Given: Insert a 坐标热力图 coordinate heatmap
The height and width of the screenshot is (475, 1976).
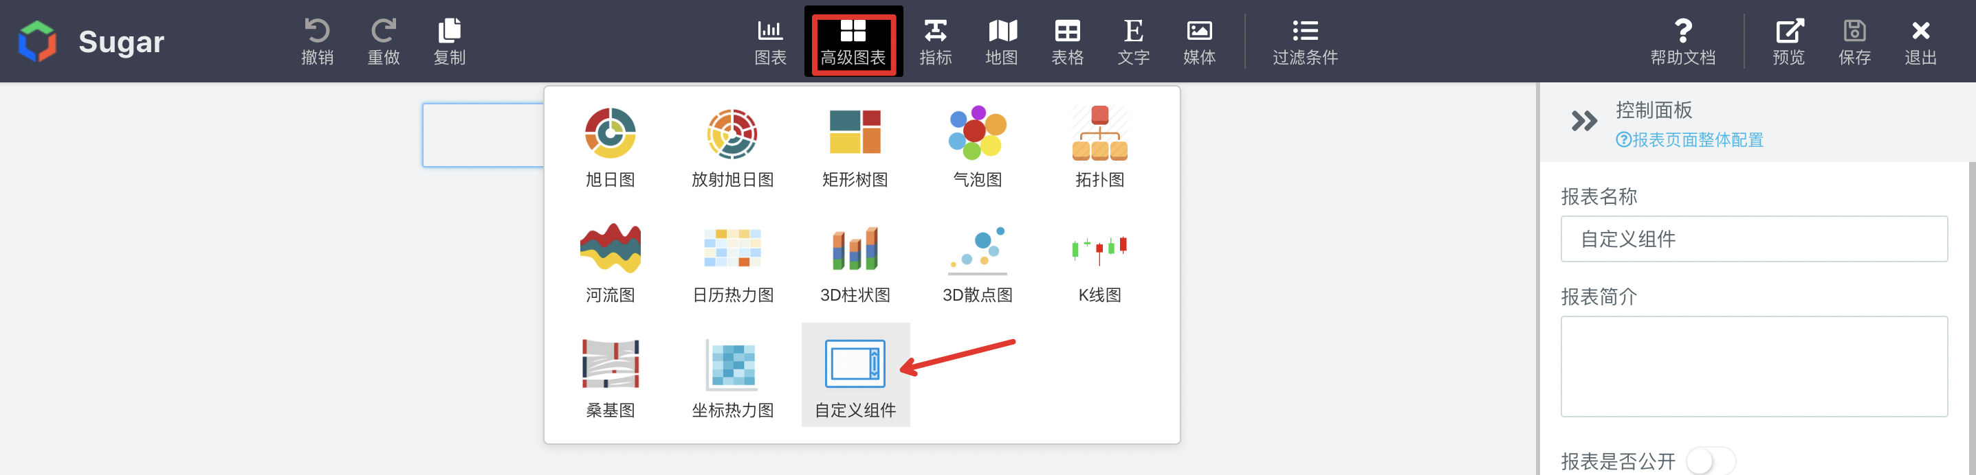Looking at the screenshot, I should point(732,378).
